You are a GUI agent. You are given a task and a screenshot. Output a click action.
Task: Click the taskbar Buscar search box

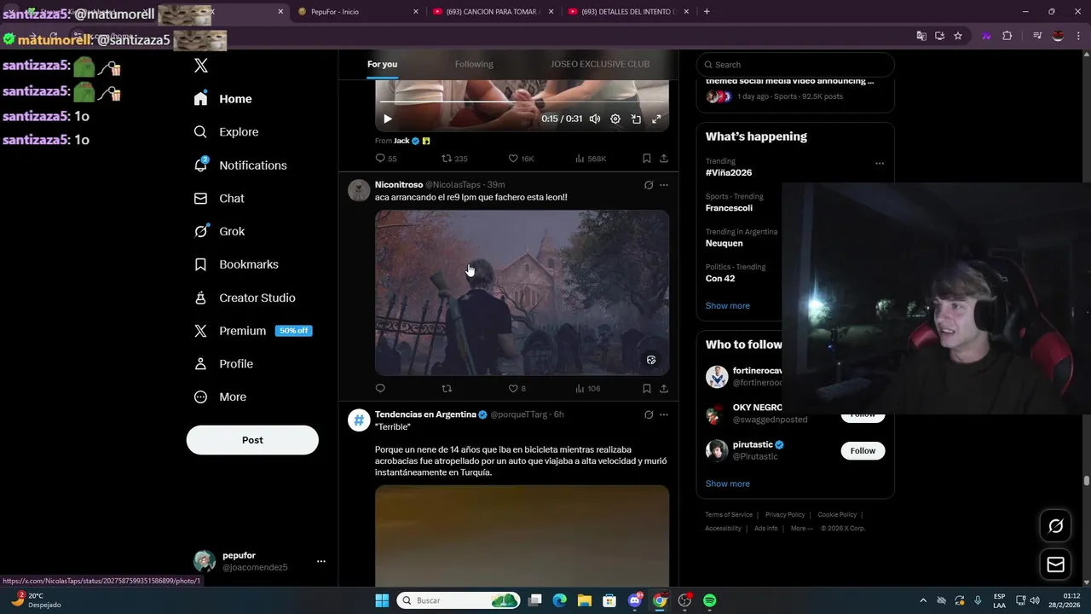pos(459,600)
